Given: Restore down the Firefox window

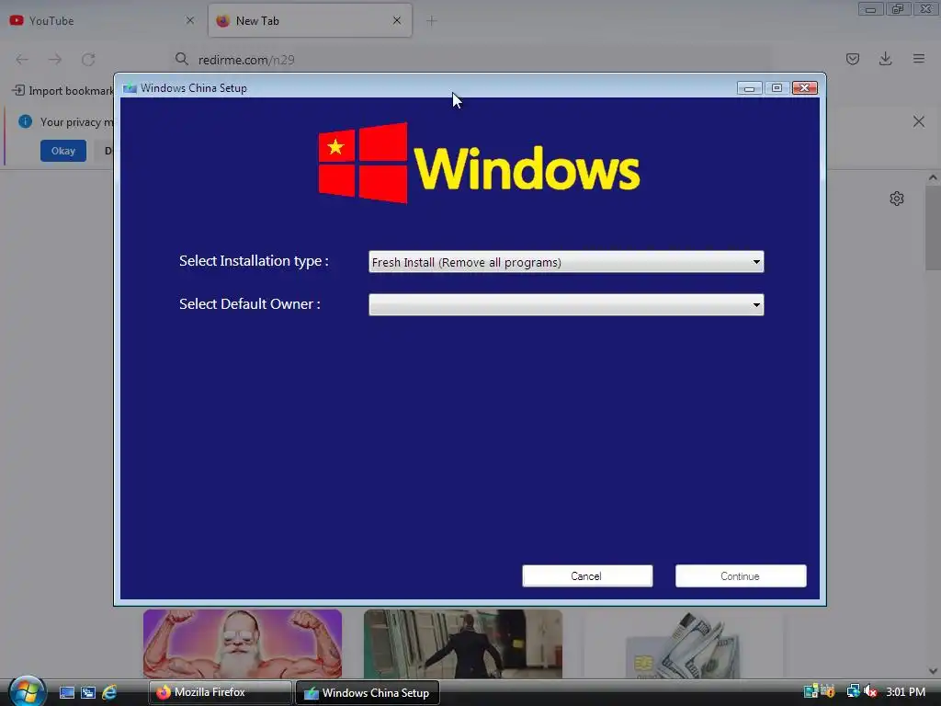Looking at the screenshot, I should pos(898,9).
